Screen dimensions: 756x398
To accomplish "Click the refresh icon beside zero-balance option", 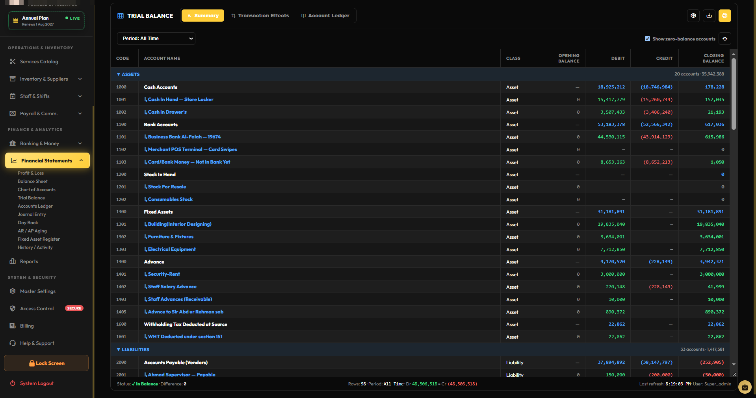I will tap(725, 39).
